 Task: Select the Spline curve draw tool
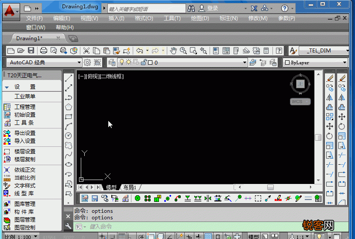[x=69, y=155]
